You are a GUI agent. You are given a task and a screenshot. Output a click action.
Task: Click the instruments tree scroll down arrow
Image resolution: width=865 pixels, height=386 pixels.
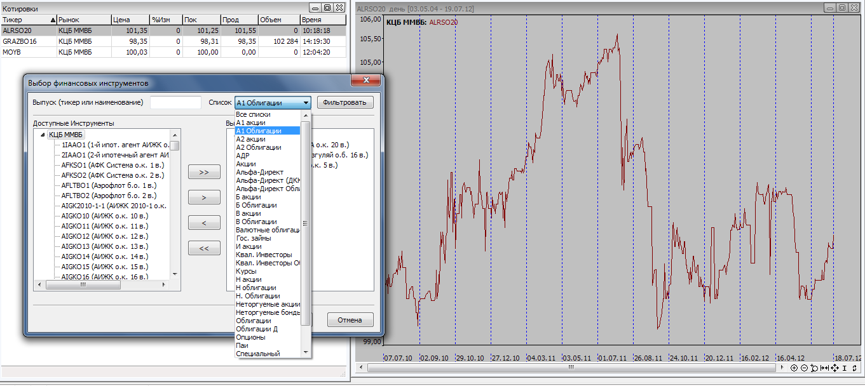[x=174, y=274]
